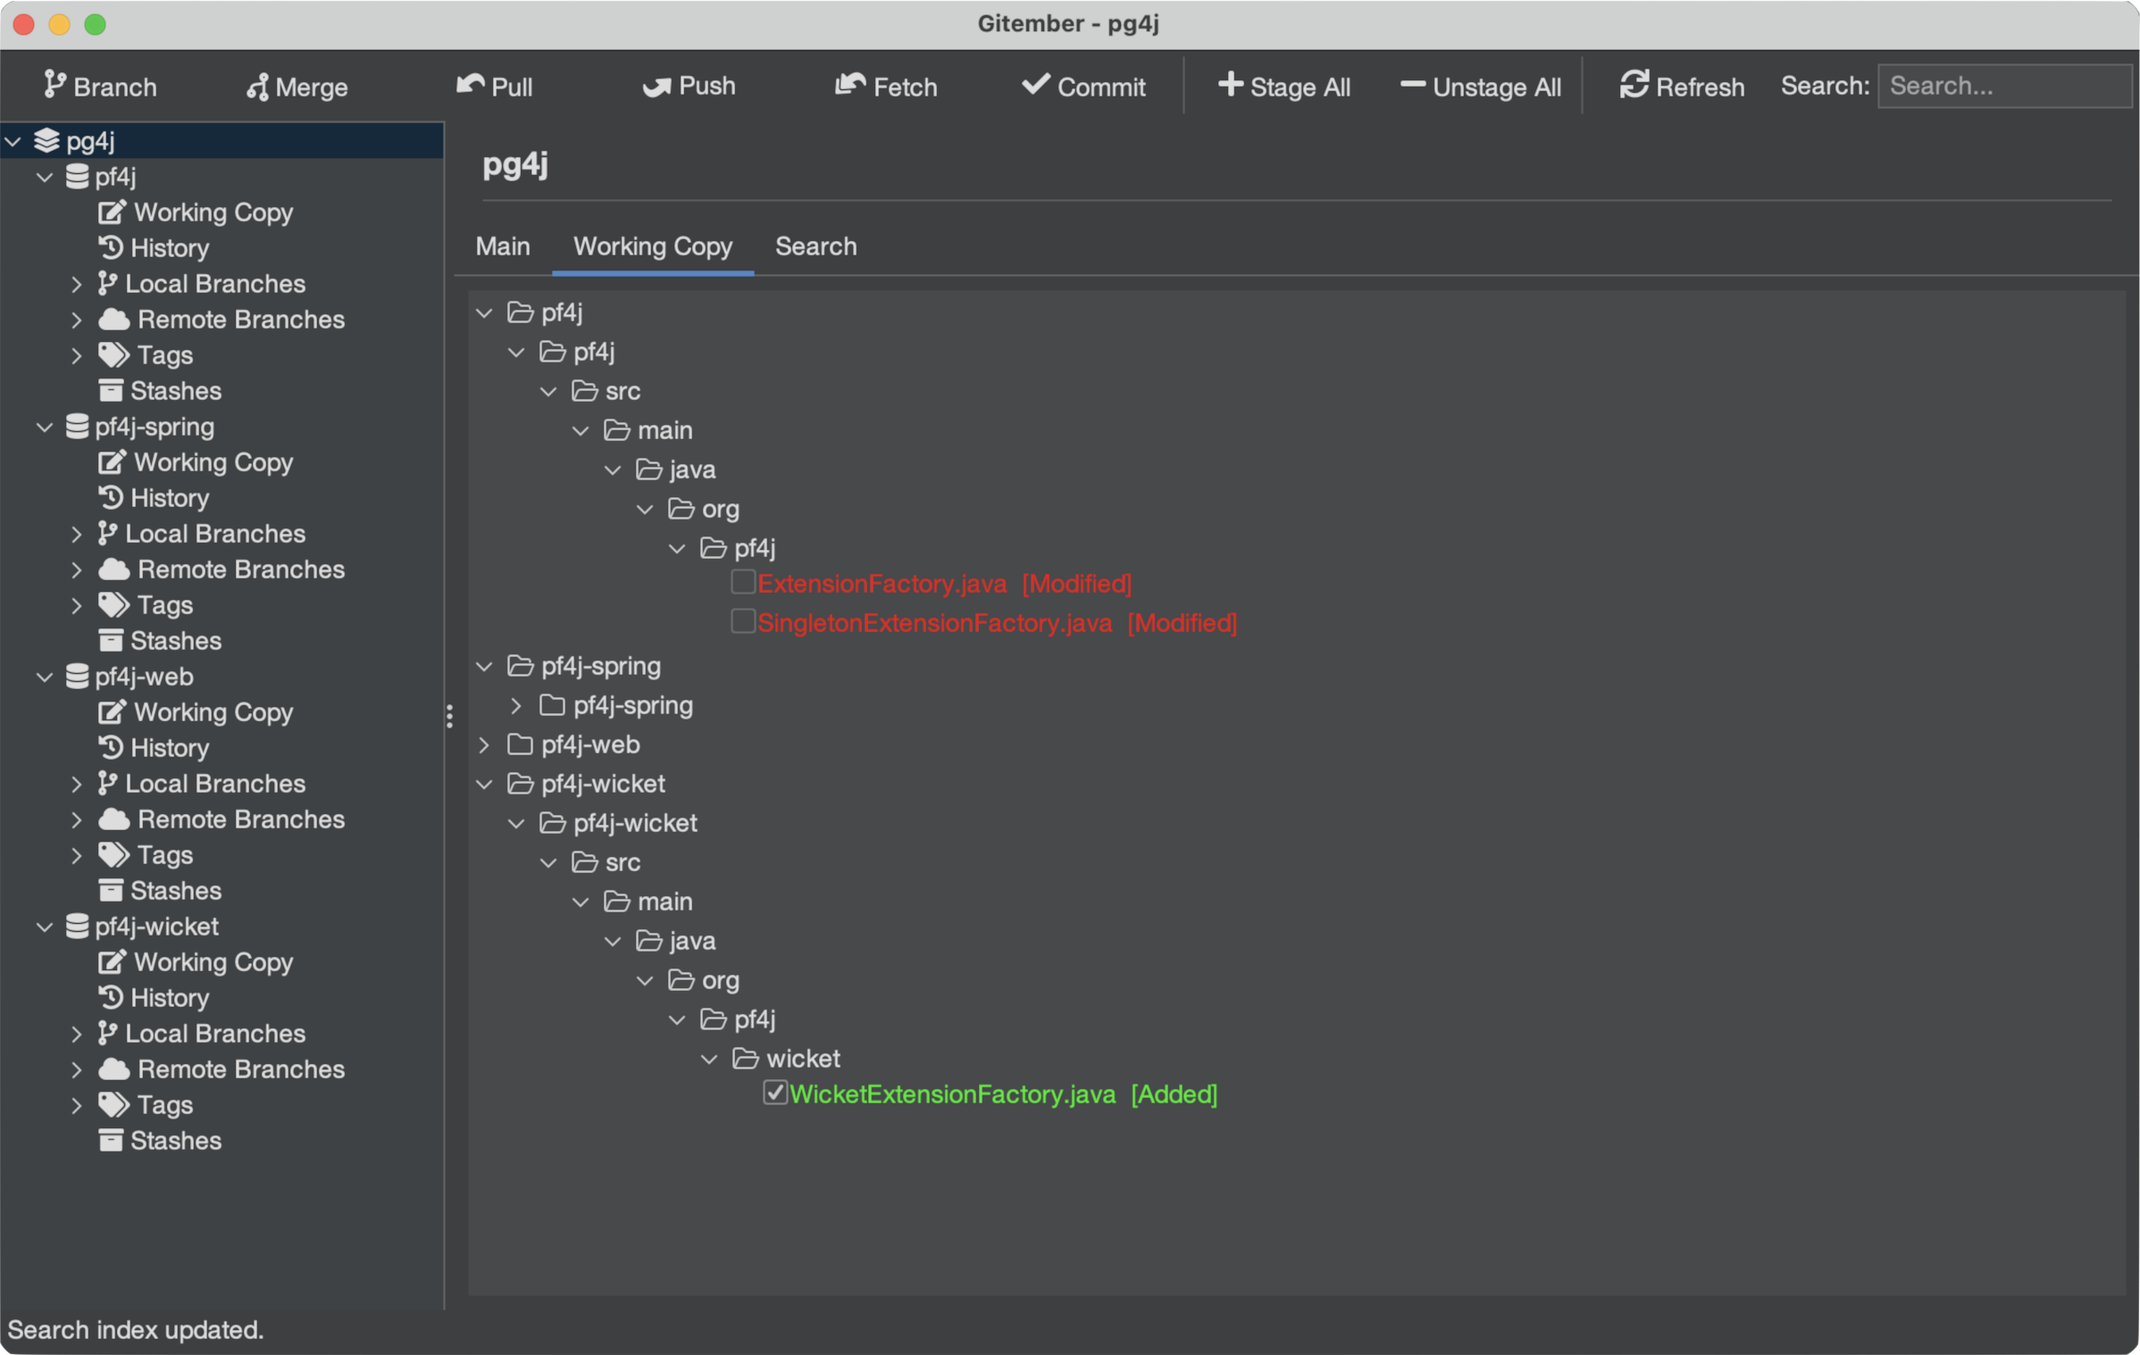Click Local Branches under pf4j-wicket
Image resolution: width=2140 pixels, height=1355 pixels.
[x=215, y=1034]
